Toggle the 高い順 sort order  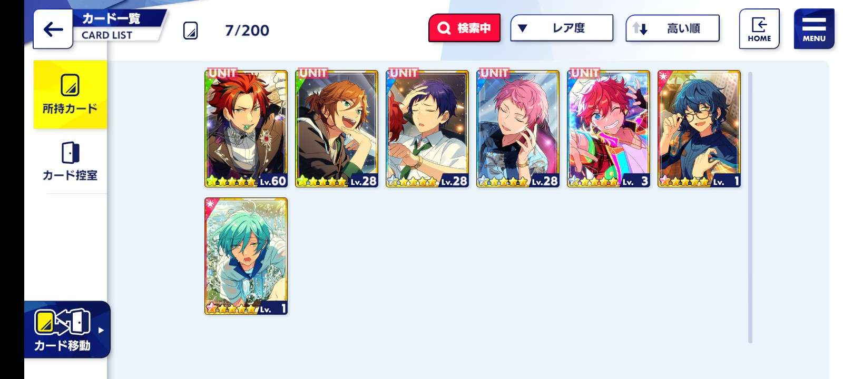tap(672, 28)
